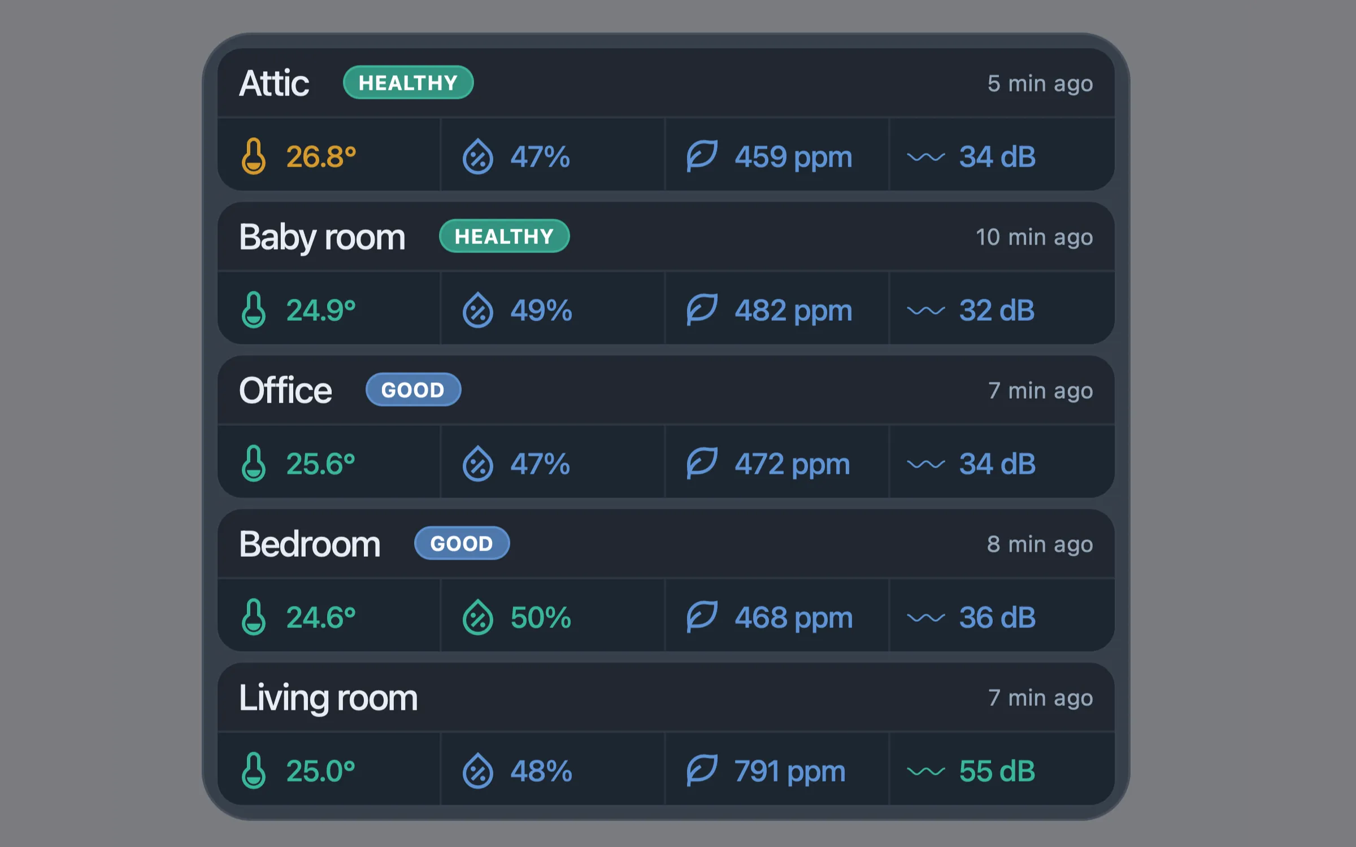Screen dimensions: 1356x847
Task: Click the 459 ppm CO2 reading
Action: coord(793,158)
